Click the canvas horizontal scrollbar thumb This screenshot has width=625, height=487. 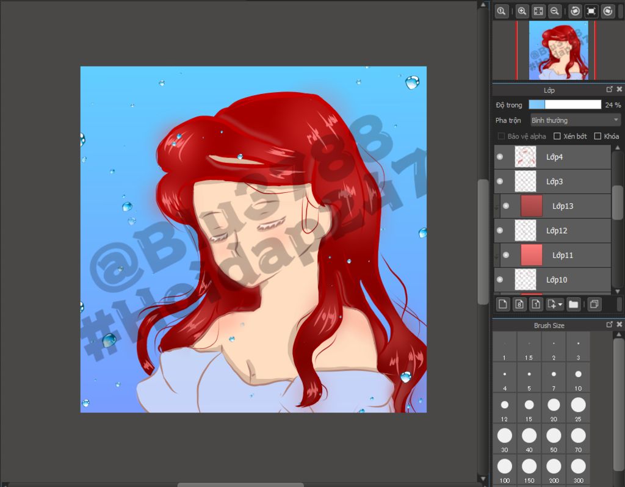[x=240, y=485]
